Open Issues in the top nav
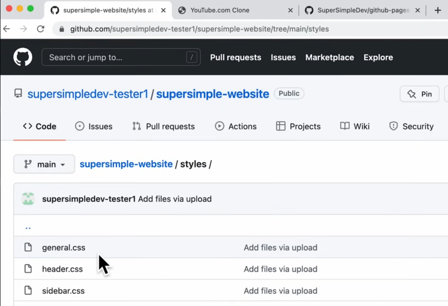This screenshot has height=306, width=448. click(x=283, y=57)
